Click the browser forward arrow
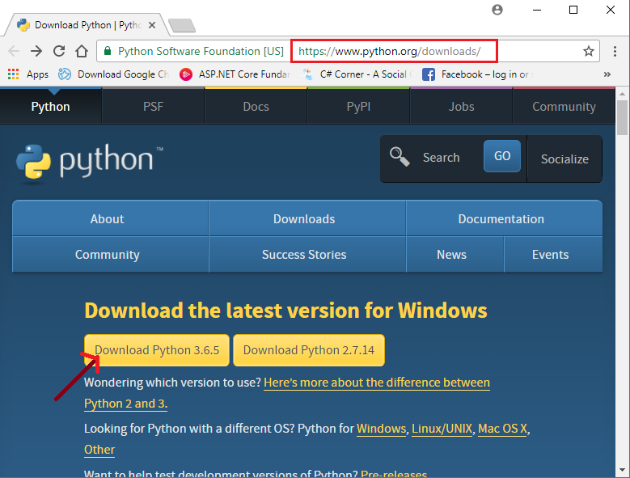 pyautogui.click(x=36, y=51)
